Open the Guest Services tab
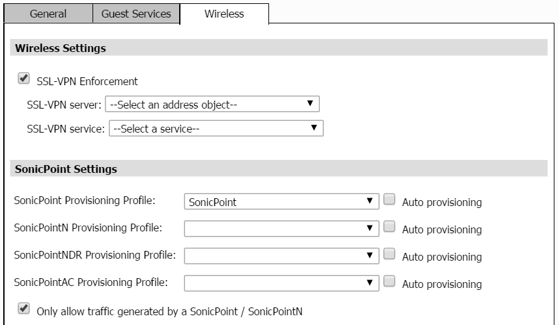Image resolution: width=559 pixels, height=325 pixels. (136, 14)
